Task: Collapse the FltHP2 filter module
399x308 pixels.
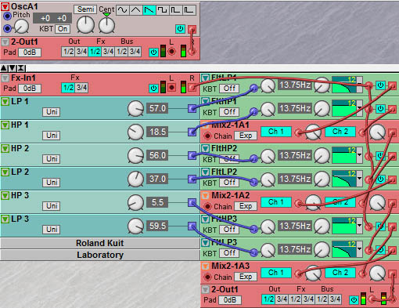Action: [205, 149]
